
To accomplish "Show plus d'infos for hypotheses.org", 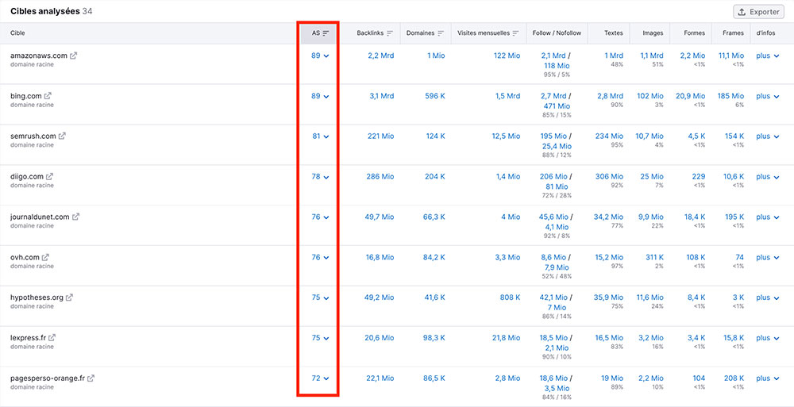I will (x=767, y=298).
